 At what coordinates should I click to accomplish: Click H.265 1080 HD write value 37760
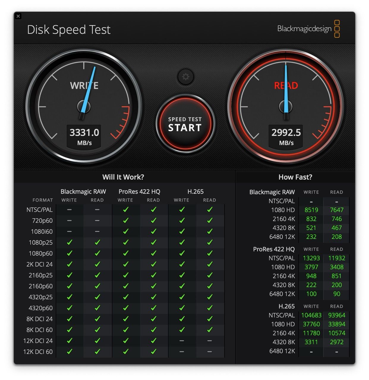[311, 324]
